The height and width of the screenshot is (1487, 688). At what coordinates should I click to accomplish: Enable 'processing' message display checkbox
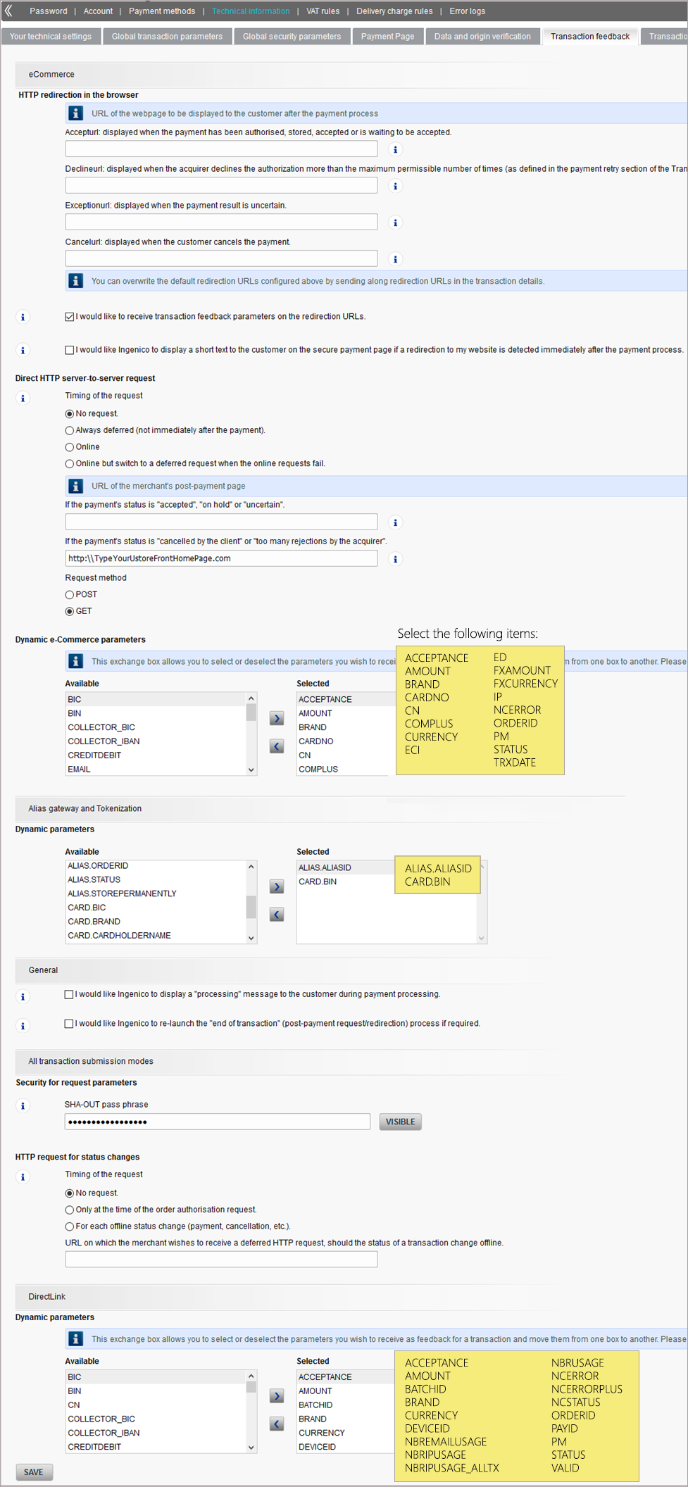[x=69, y=994]
